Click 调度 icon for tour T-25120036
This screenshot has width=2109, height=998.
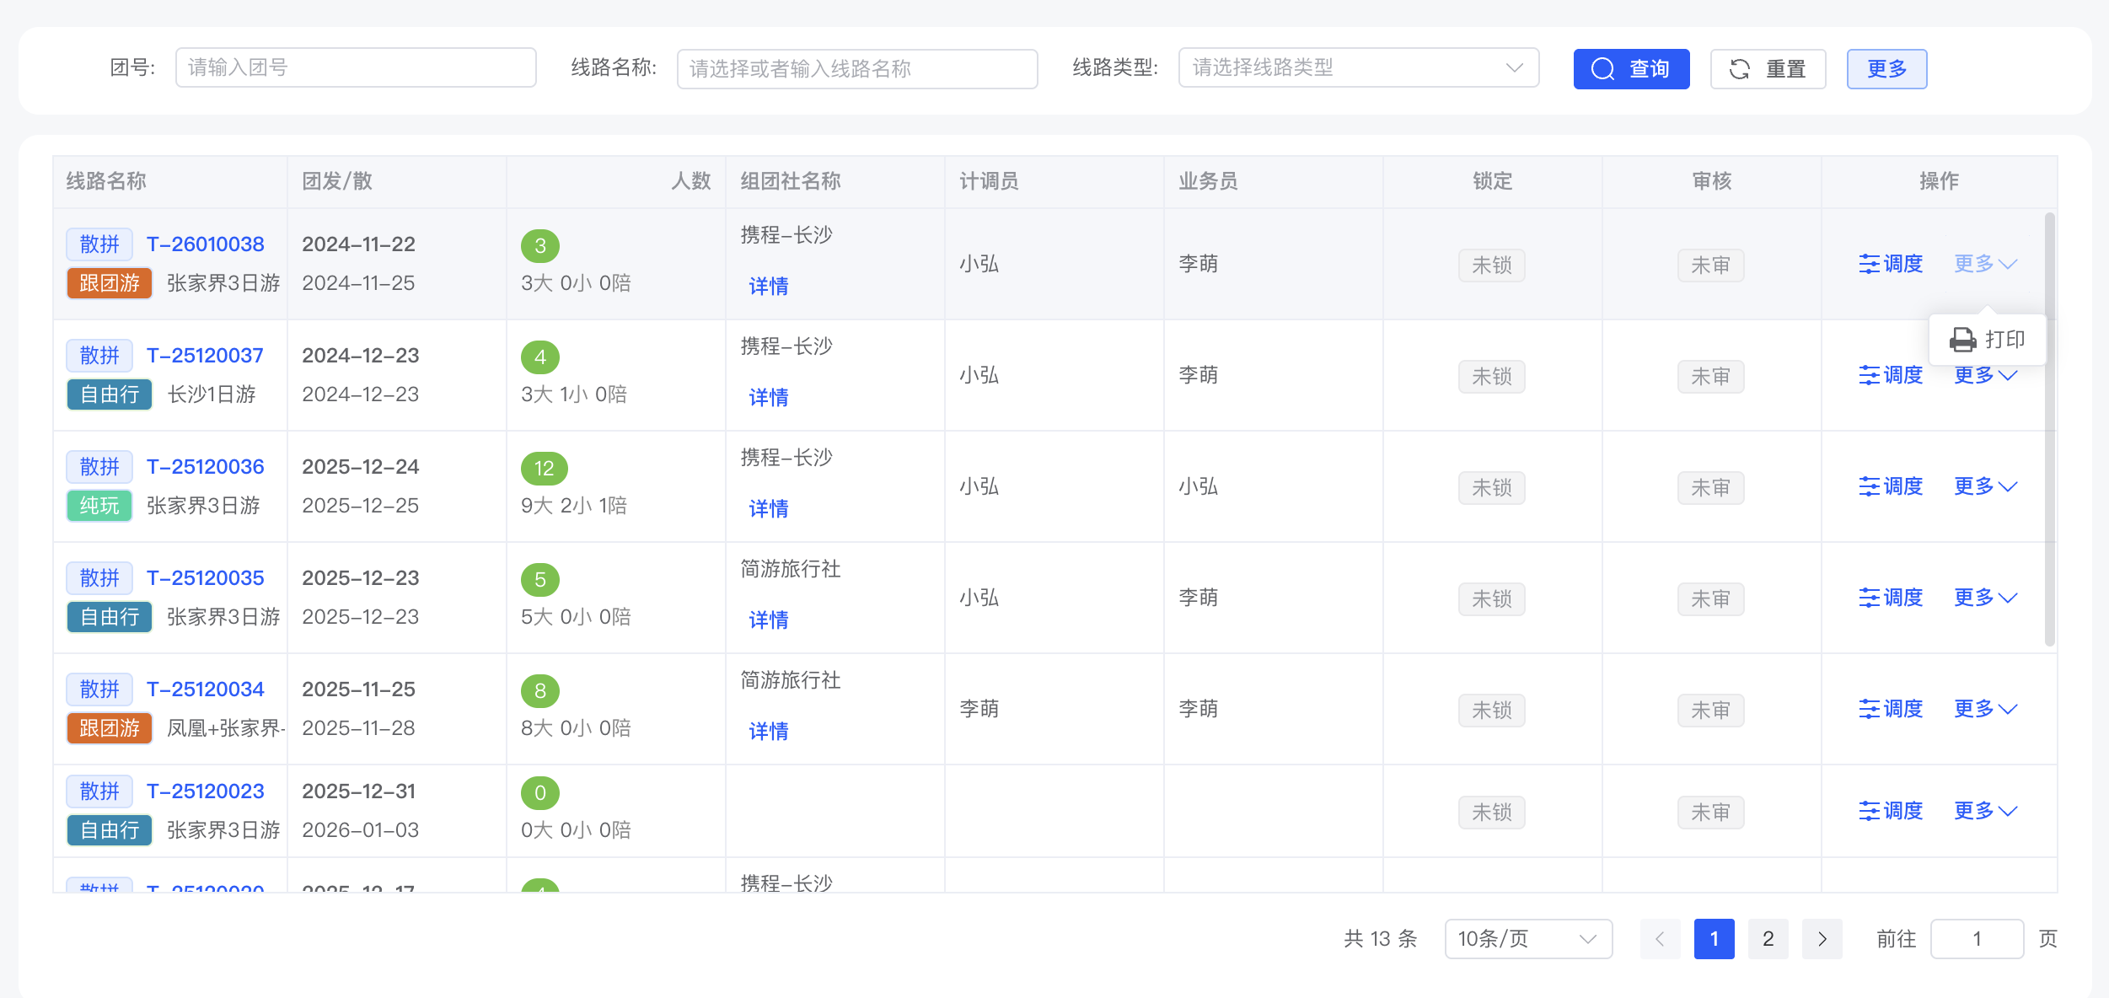[x=1870, y=486]
